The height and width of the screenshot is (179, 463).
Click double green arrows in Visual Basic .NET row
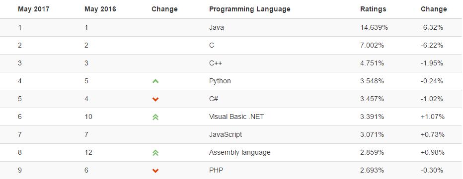(x=155, y=117)
